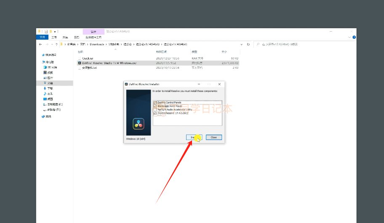The height and width of the screenshot is (223, 384).
Task: Refresh the Explorer folder view
Action: point(248,44)
